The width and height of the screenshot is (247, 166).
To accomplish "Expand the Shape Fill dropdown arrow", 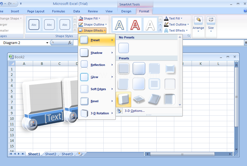I will pos(100,18).
